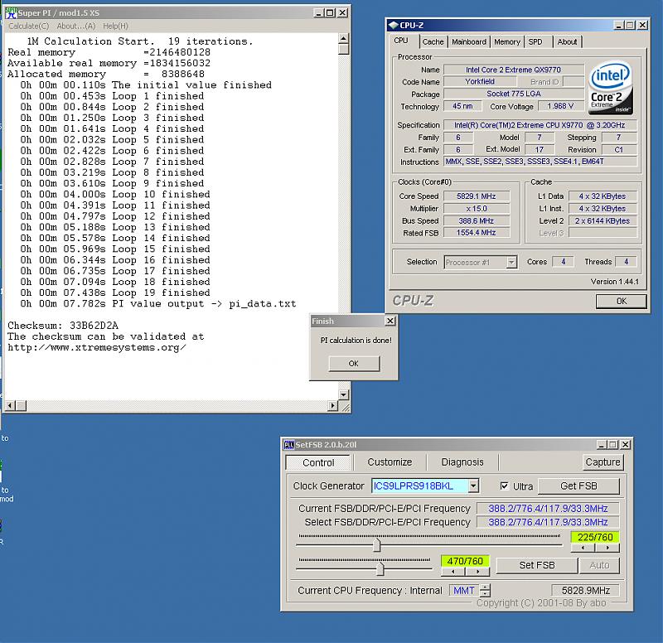The height and width of the screenshot is (643, 663).
Task: Click the Get FSB button
Action: click(x=578, y=486)
